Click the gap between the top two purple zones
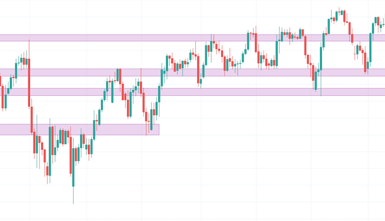The height and width of the screenshot is (221, 385). click(120, 55)
